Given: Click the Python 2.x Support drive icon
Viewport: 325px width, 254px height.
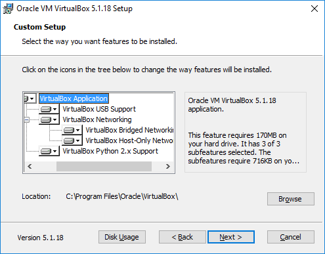Looking at the screenshot, I should point(46,151).
